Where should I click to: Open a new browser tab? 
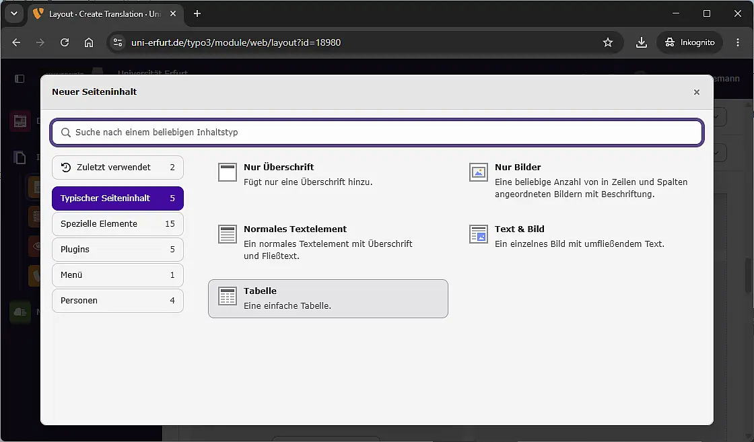tap(197, 13)
